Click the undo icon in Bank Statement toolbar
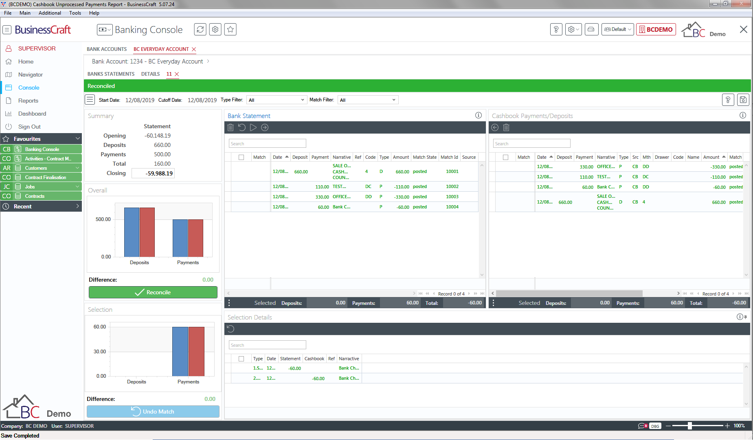753x440 pixels. (x=242, y=127)
